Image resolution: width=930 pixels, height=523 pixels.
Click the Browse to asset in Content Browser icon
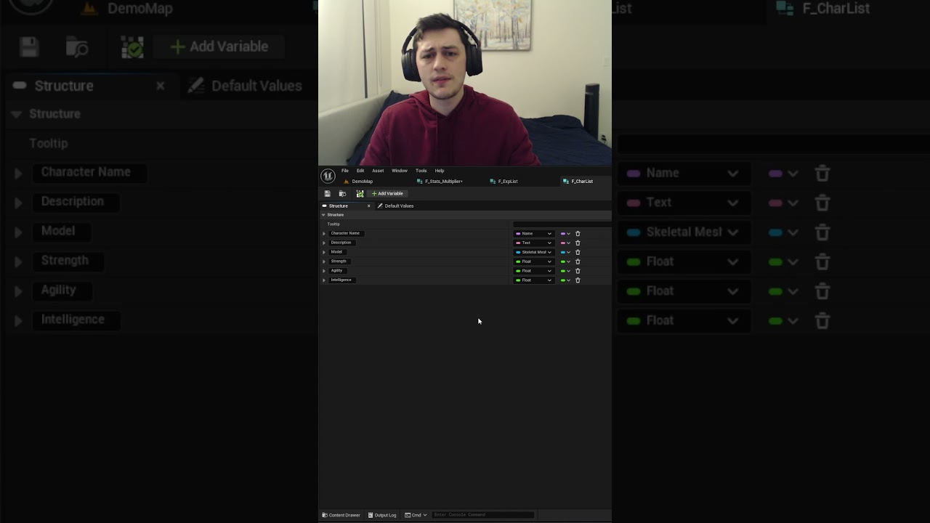coord(343,194)
